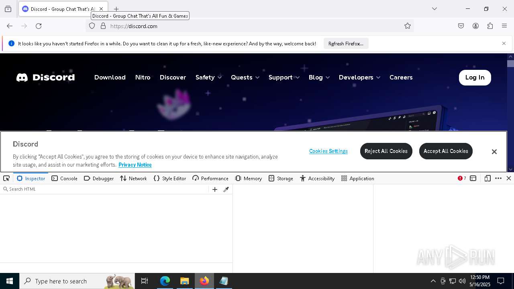This screenshot has height=289, width=514.
Task: Toggle Responsive Design Mode icon
Action: [x=487, y=179]
